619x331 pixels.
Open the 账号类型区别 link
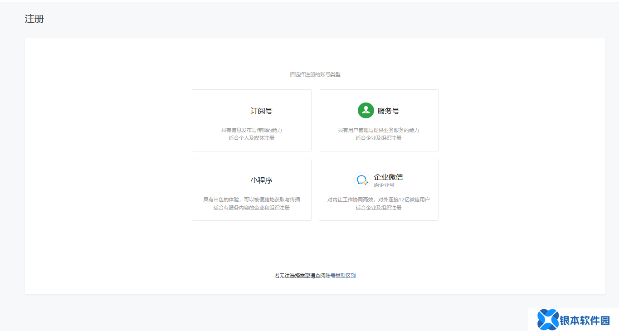pos(340,276)
